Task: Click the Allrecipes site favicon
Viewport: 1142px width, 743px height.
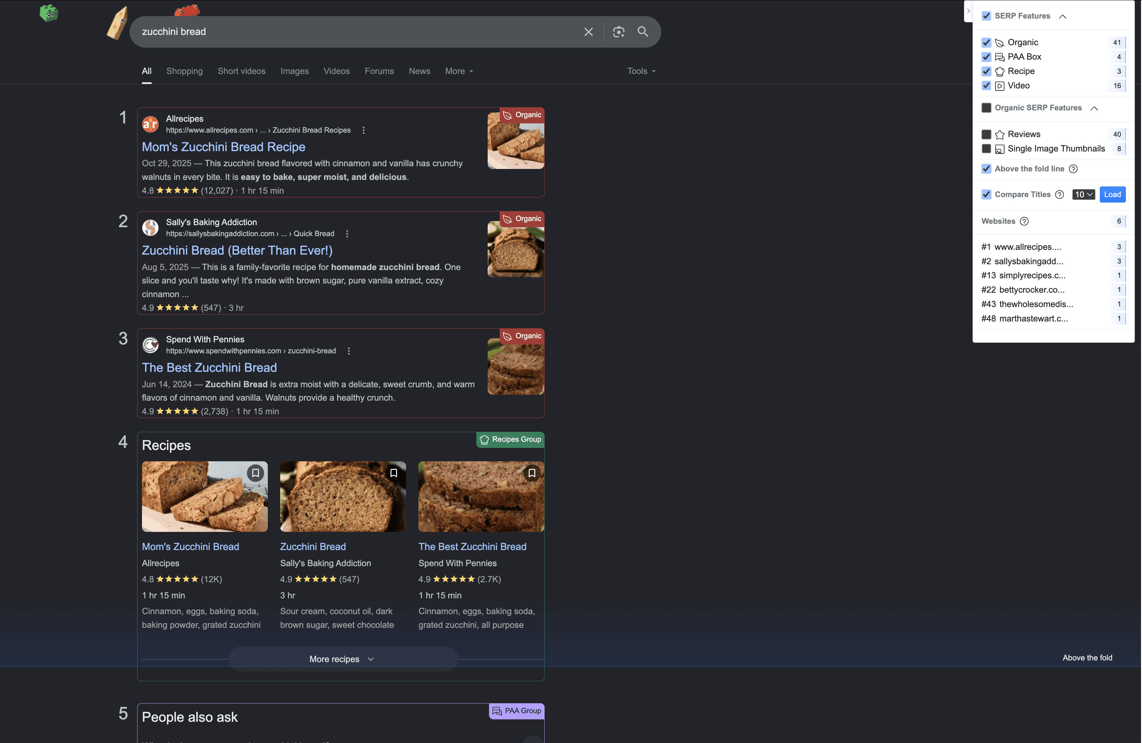Action: click(150, 124)
